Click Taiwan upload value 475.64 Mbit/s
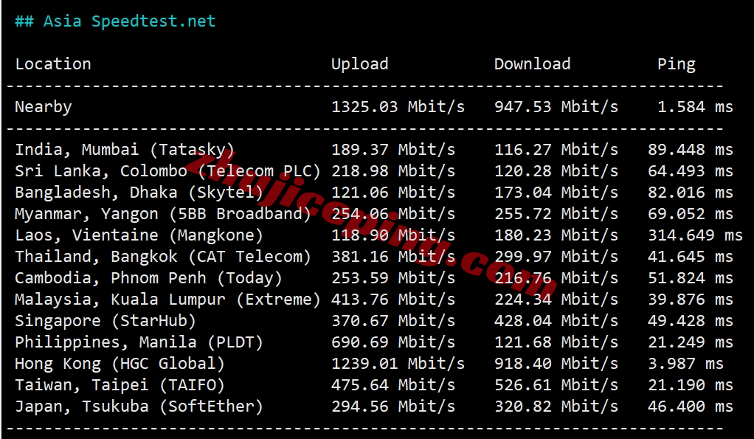 (x=393, y=384)
